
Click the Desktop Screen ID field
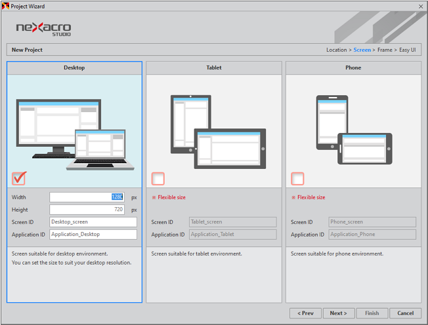tap(93, 222)
